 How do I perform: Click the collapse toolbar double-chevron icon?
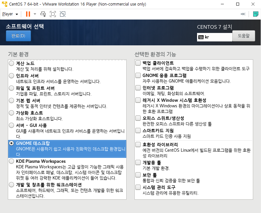[x=243, y=14]
